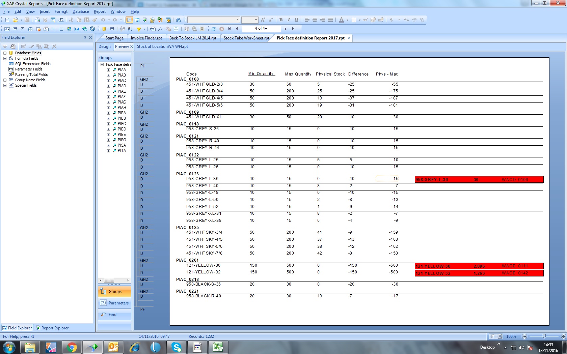Click the Print icon in toolbar

(x=37, y=20)
